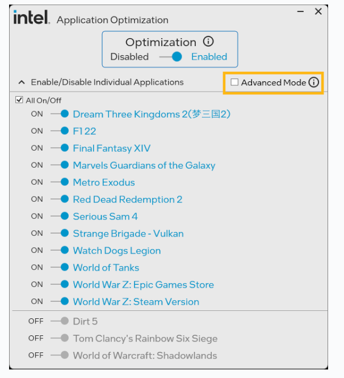Turn off Metro Exodus switch
344x378 pixels.
60,182
